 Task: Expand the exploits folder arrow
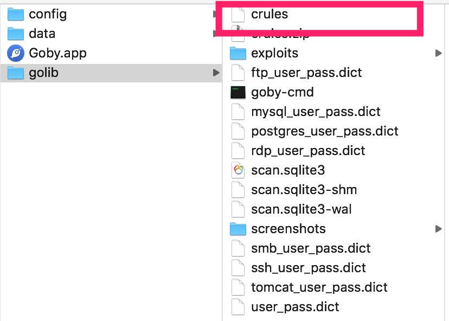click(438, 53)
